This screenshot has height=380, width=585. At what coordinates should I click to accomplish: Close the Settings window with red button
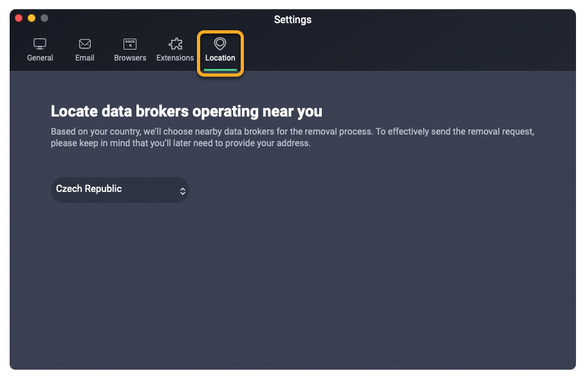(19, 18)
